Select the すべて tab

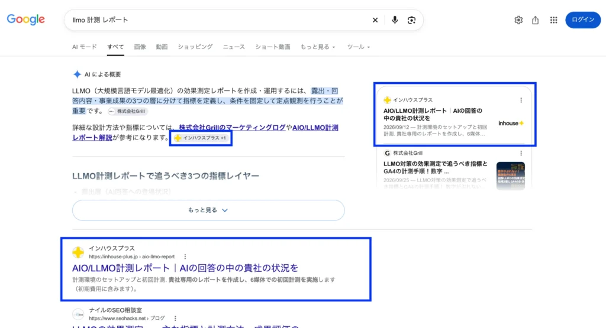click(115, 47)
